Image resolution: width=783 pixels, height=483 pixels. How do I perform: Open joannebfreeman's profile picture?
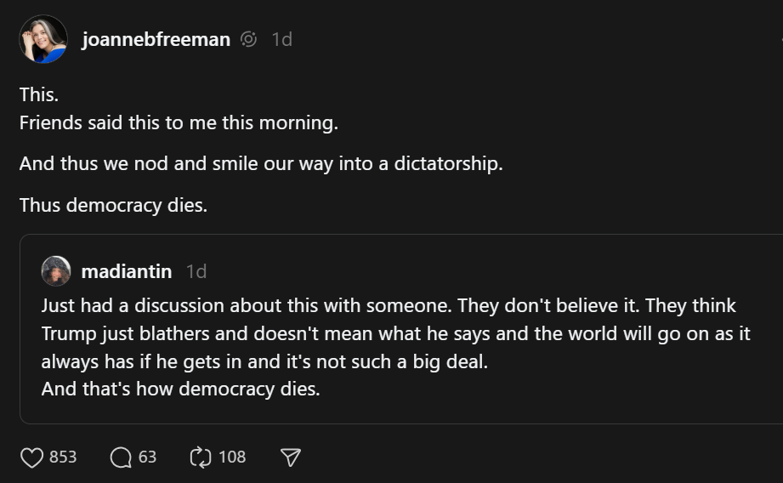click(43, 39)
